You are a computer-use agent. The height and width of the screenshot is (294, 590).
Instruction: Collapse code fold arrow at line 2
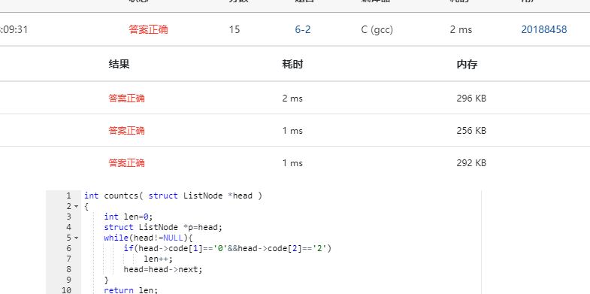[x=77, y=206]
